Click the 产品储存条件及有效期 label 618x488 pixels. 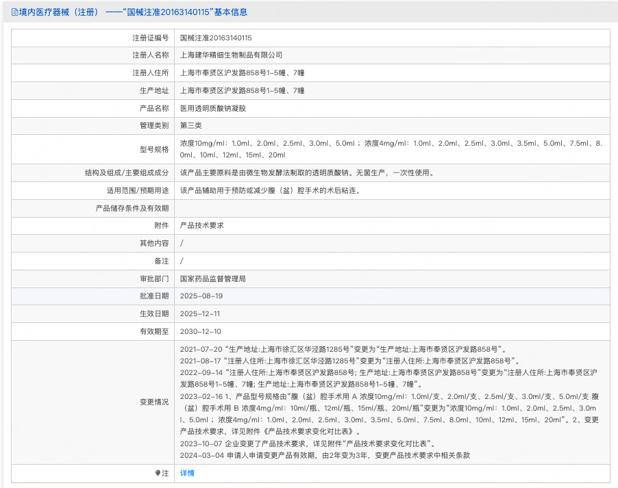click(x=132, y=208)
